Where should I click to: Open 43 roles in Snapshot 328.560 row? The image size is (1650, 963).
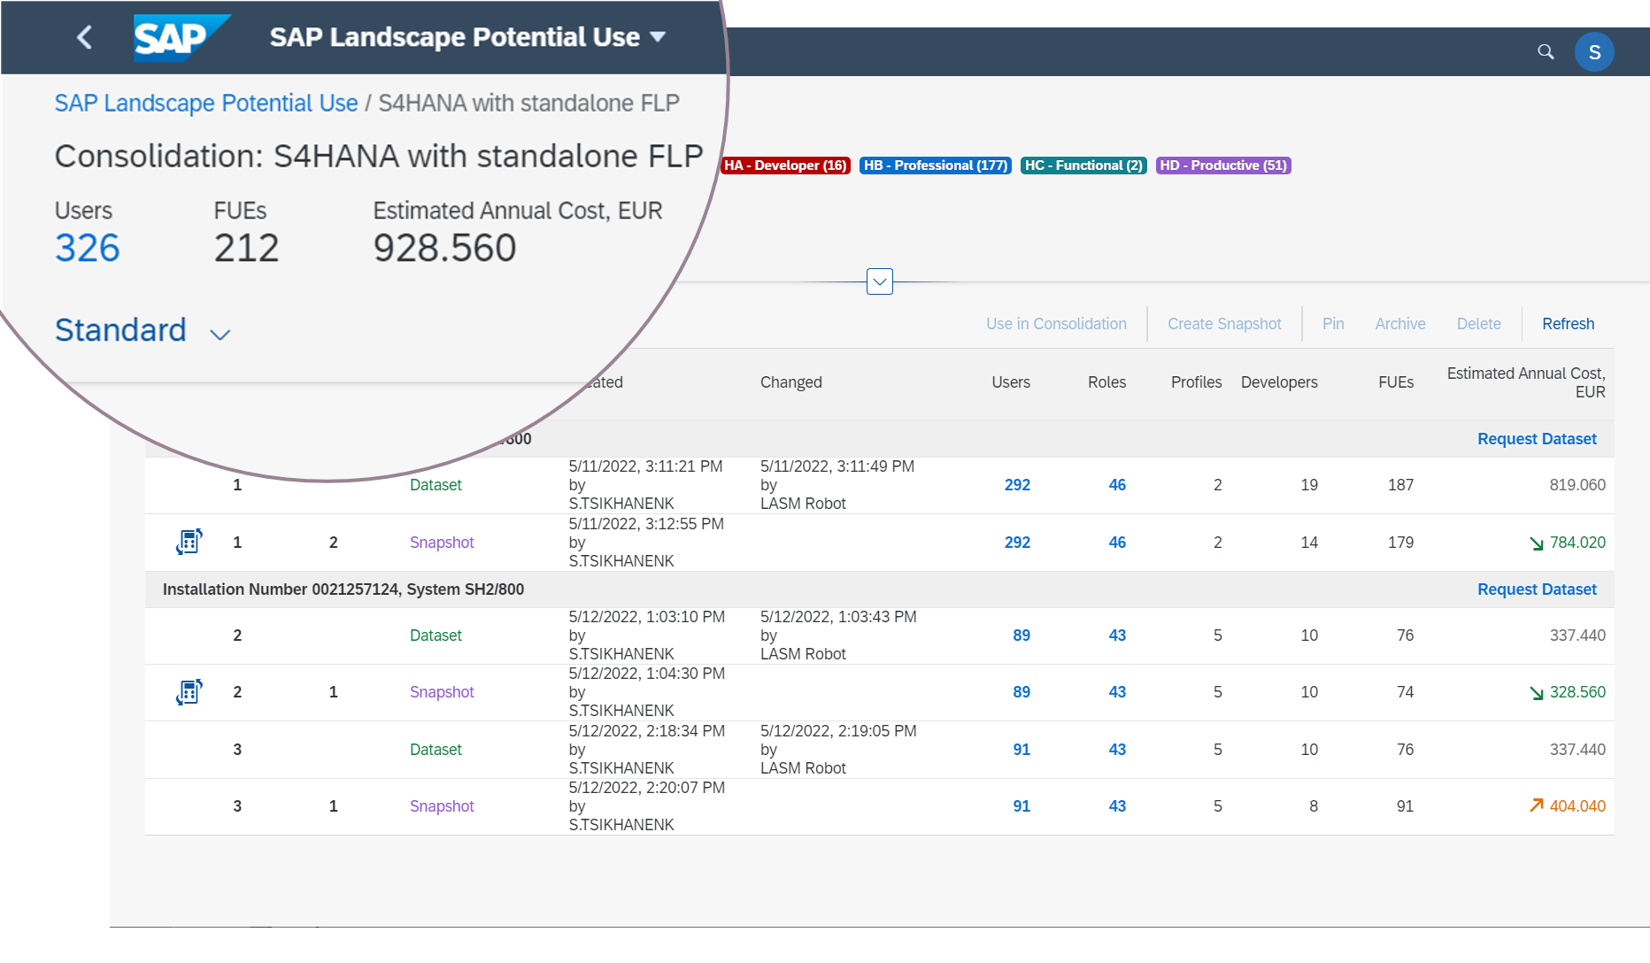[x=1117, y=692]
